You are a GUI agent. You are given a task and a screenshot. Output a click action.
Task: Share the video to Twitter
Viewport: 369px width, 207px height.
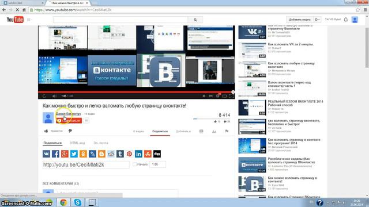(x=74, y=154)
